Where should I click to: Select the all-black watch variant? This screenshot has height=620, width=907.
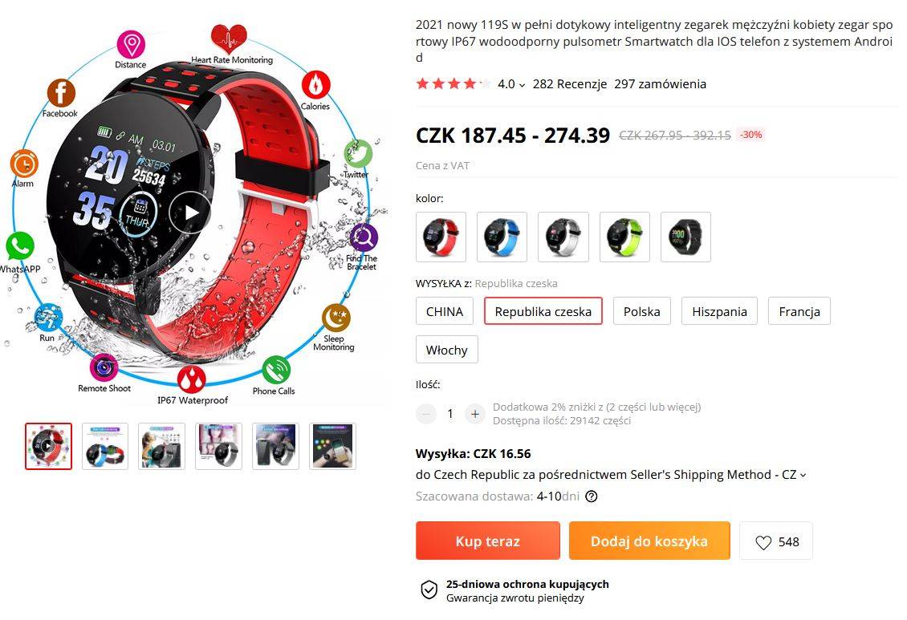pos(685,237)
